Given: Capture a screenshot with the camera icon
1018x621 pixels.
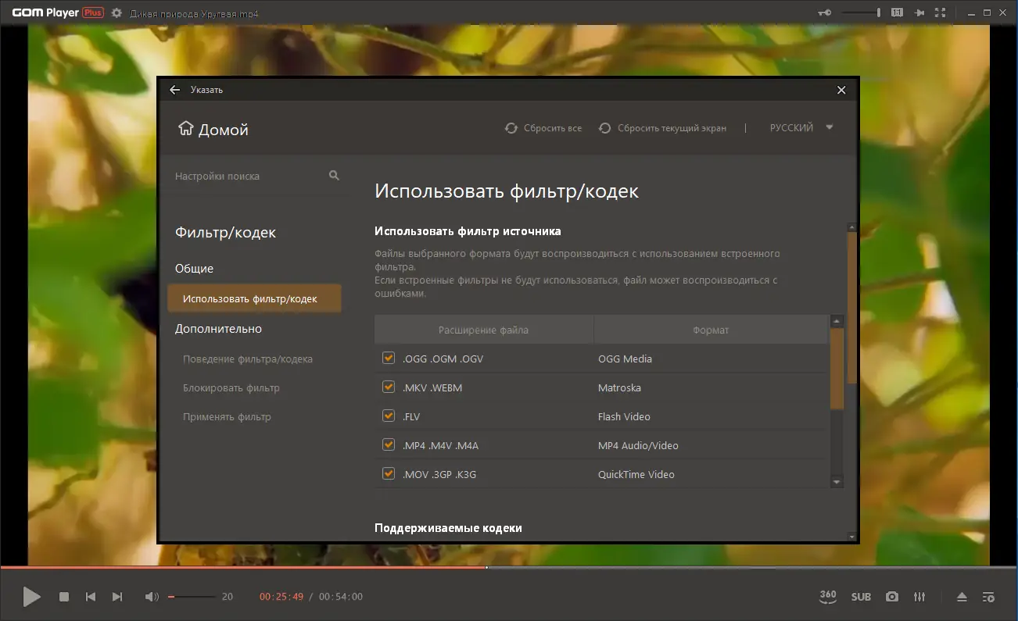Looking at the screenshot, I should tap(891, 596).
